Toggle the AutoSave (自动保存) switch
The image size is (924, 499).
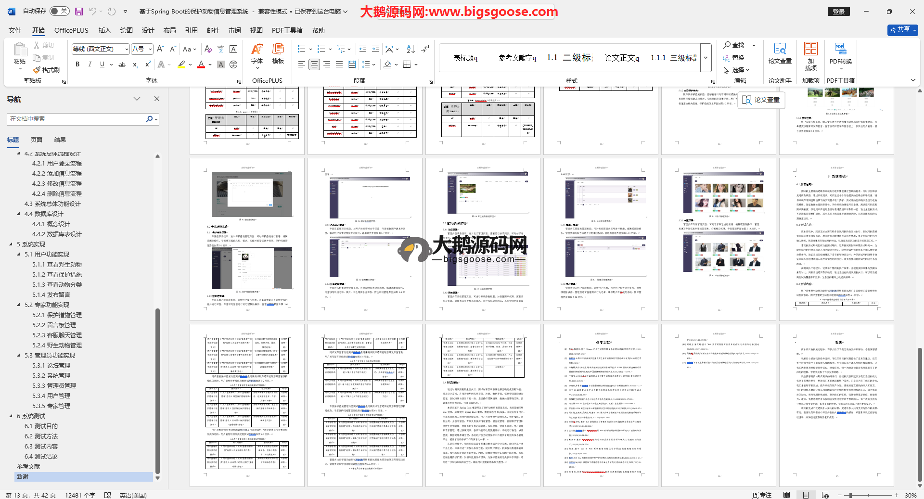[x=59, y=11]
